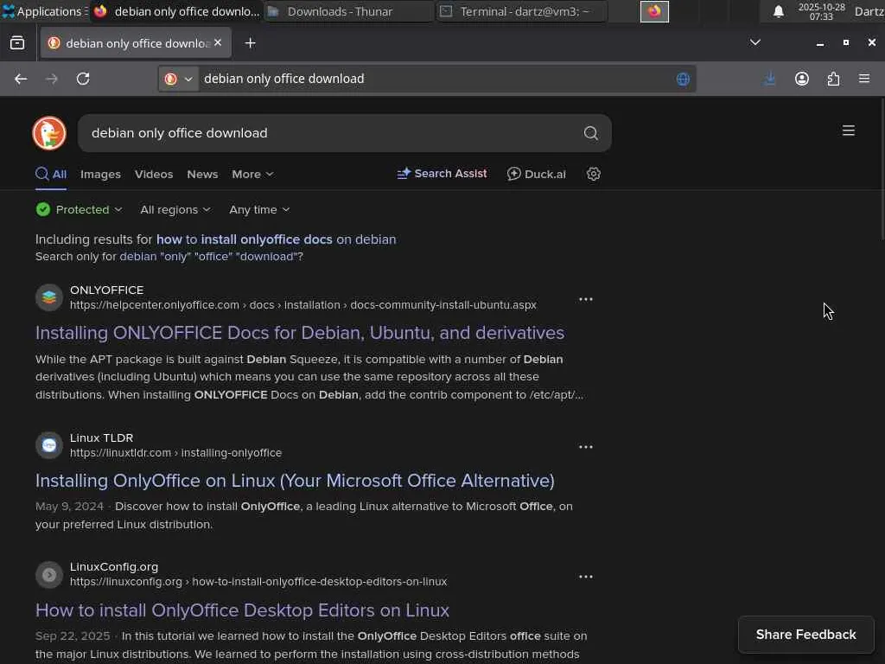Click 'how to install onlyoffice docs on debian' link
Viewport: 885px width, 664px height.
pos(276,239)
